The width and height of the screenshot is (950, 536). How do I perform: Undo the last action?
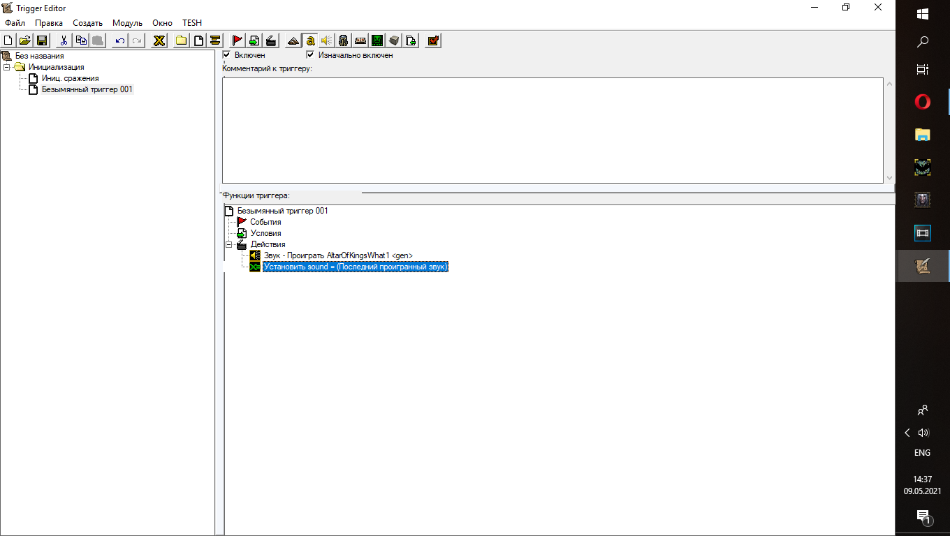coord(120,40)
